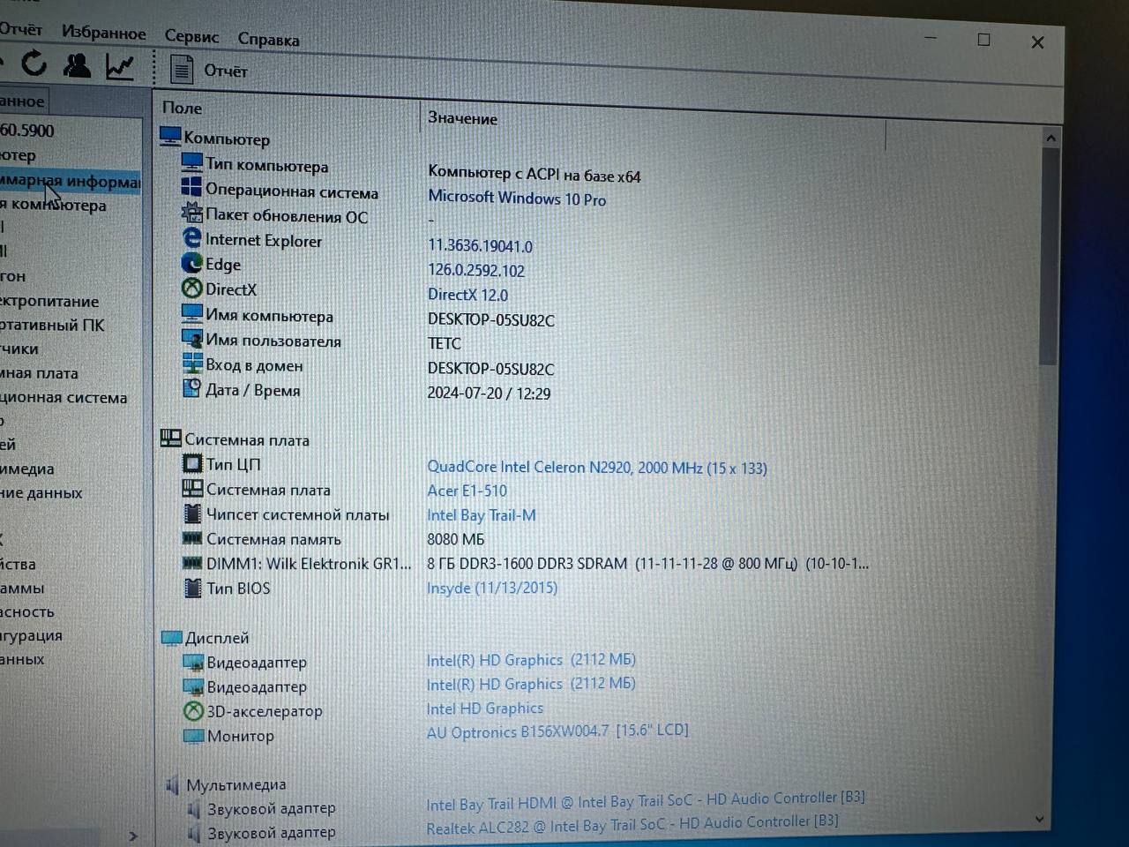This screenshot has width=1129, height=847.
Task: Open the Отчёт menu
Action: pos(20,29)
